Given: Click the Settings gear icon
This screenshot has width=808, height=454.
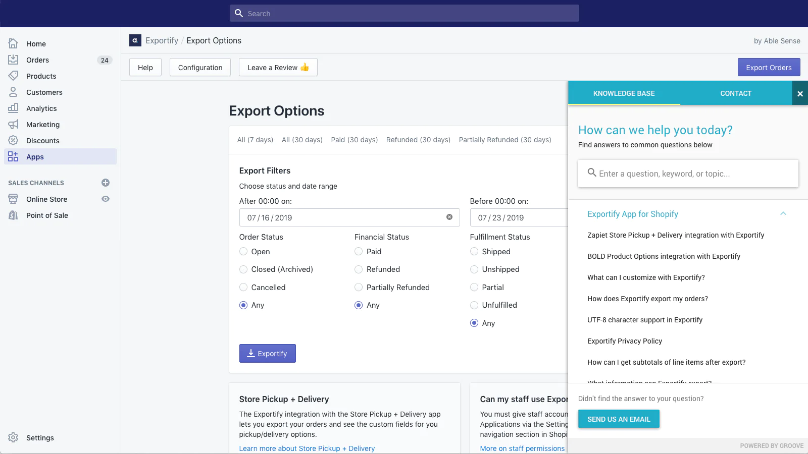Looking at the screenshot, I should point(14,438).
